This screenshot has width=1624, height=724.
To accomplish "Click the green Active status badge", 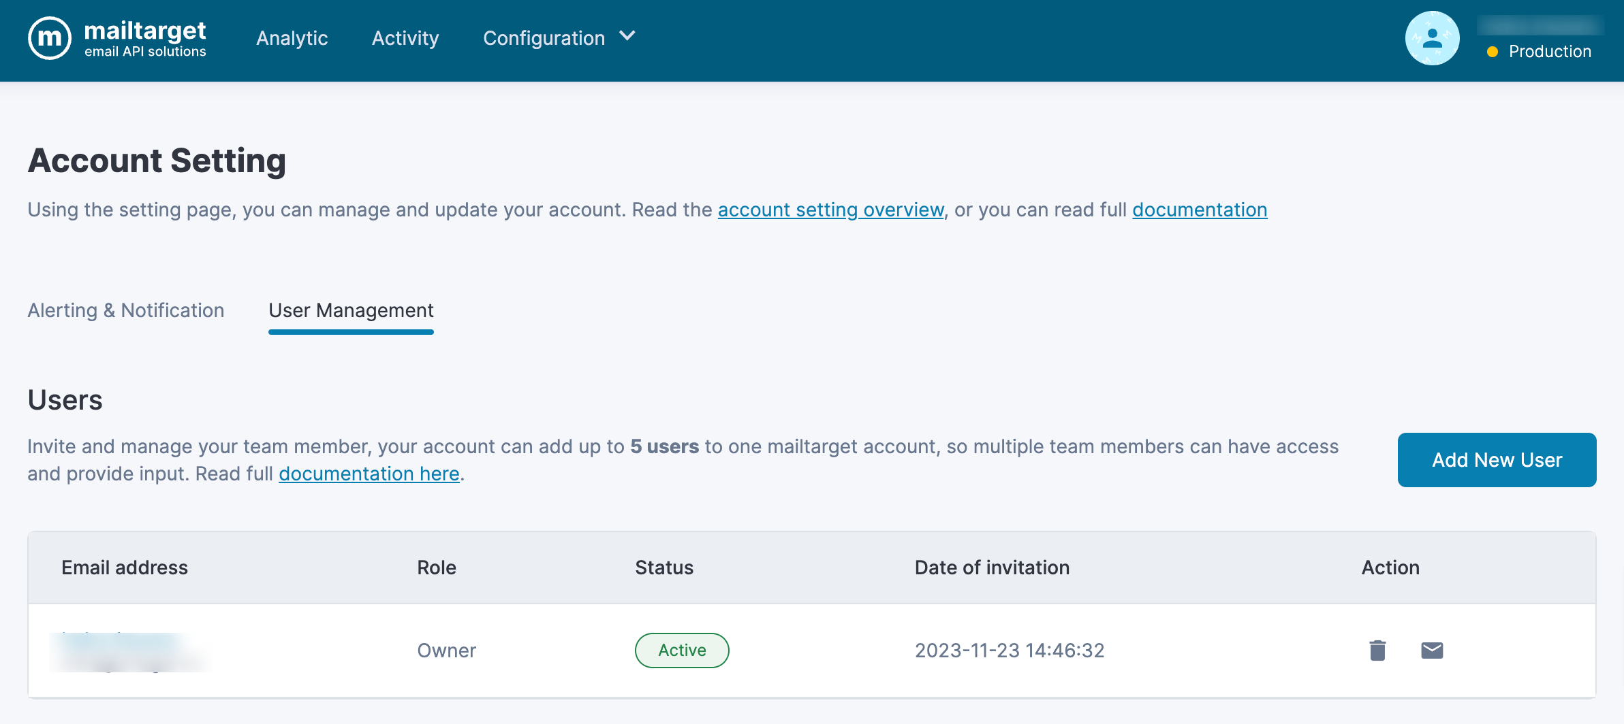I will [x=682, y=651].
